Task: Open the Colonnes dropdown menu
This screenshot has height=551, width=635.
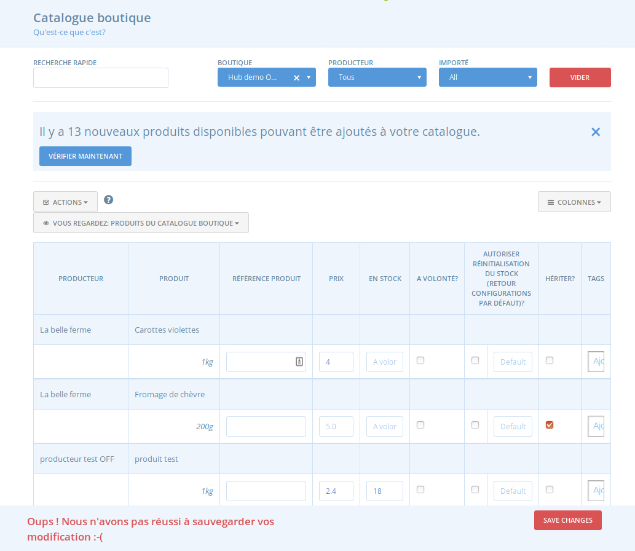Action: (x=574, y=202)
